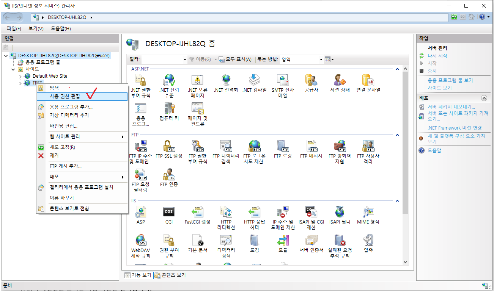The height and width of the screenshot is (291, 494).
Task: Open the SMTP 전자 메일 feature
Action: (283, 86)
